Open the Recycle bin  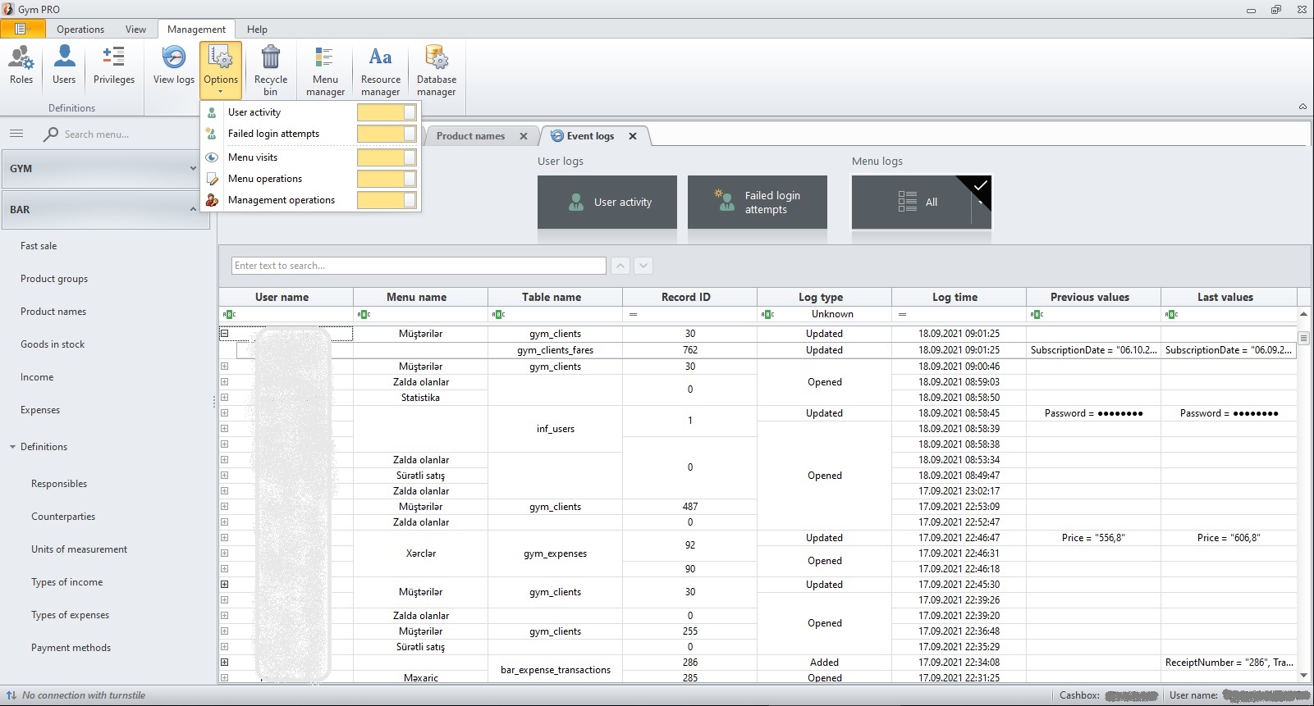coord(270,69)
